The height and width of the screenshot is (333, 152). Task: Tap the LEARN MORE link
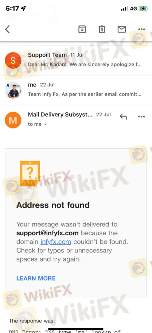coord(36,278)
